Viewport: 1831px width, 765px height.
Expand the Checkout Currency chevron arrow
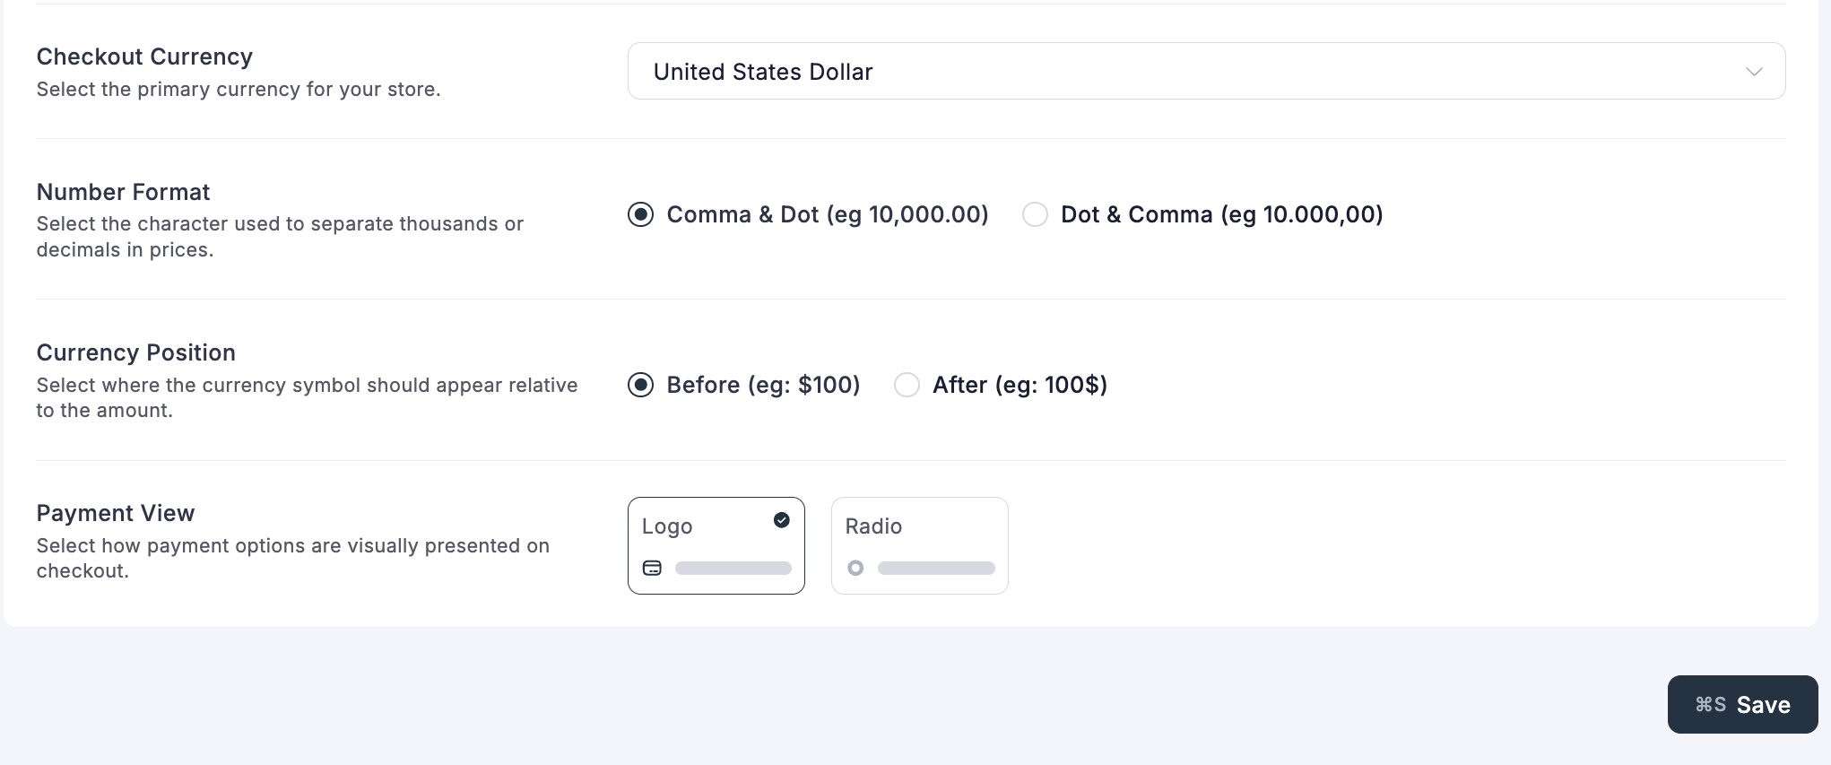1754,72
